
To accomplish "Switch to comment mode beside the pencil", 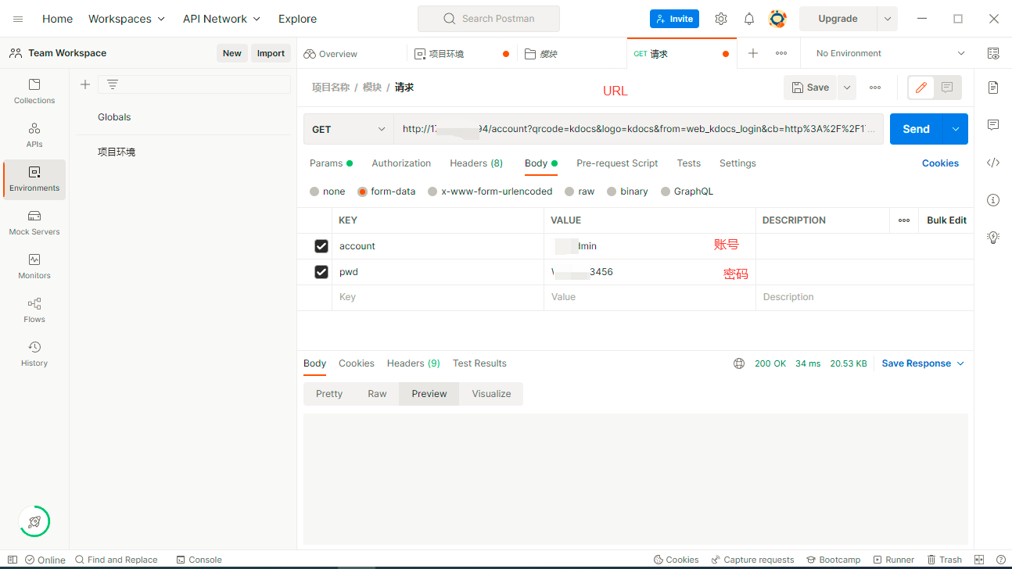I will (x=947, y=88).
